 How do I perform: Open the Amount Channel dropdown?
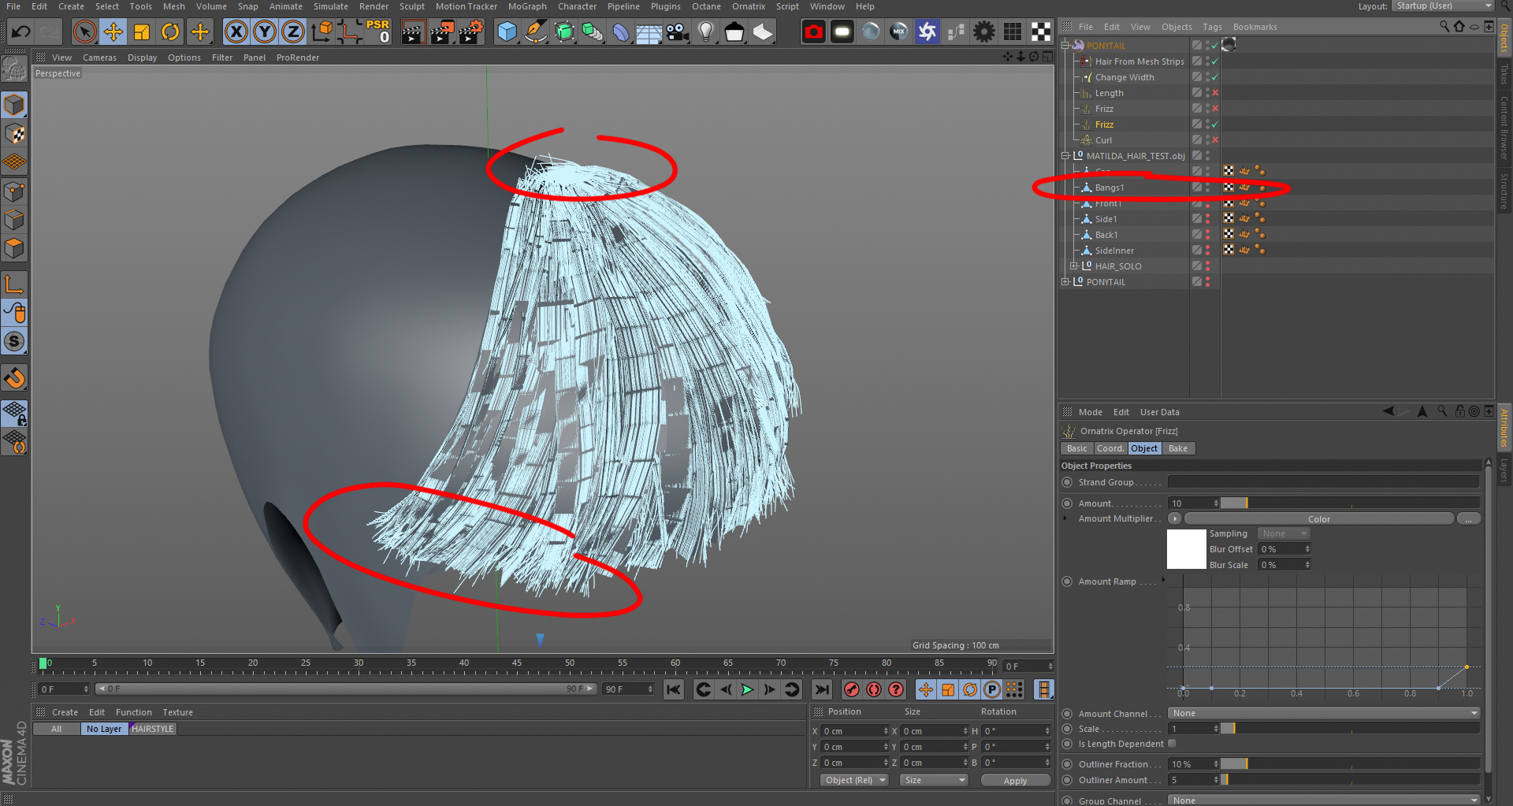[1323, 713]
